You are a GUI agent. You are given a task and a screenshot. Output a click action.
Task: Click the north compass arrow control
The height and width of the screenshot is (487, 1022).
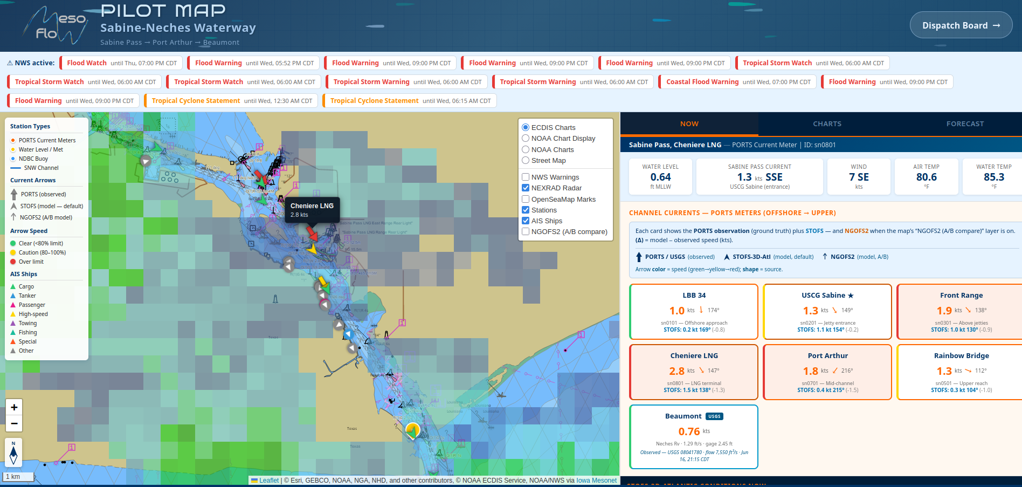click(x=13, y=453)
